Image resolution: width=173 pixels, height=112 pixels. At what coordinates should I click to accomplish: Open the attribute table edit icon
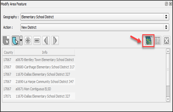coord(157,40)
